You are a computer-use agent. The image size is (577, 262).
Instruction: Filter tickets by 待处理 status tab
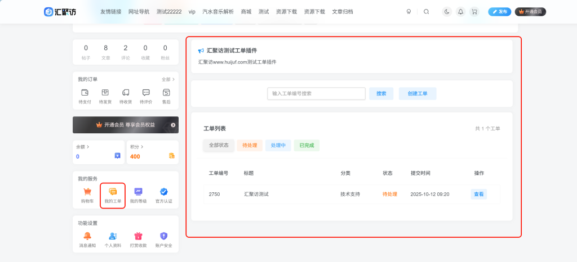tap(249, 145)
